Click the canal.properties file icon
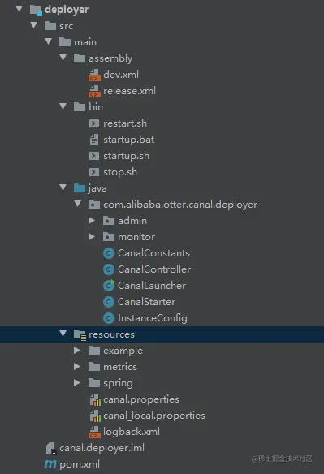This screenshot has height=474, width=324. [95, 399]
